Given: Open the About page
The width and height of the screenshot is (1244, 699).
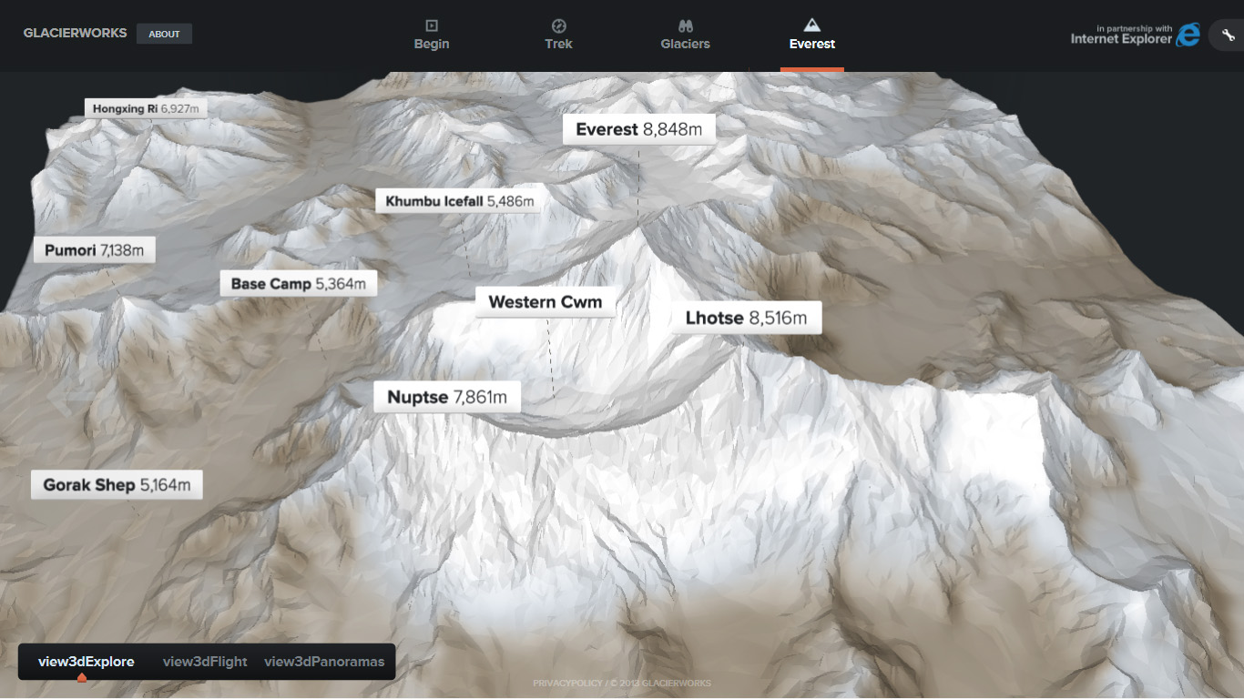Looking at the screenshot, I should point(164,35).
